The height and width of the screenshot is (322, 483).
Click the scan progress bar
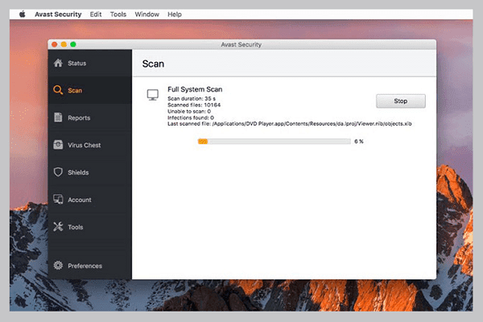[x=275, y=142]
